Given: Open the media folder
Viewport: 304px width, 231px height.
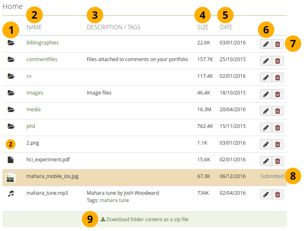Looking at the screenshot, I should click(33, 110).
